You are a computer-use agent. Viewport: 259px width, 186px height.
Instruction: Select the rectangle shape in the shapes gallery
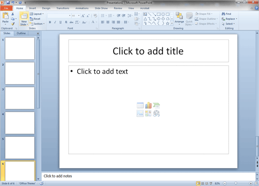(159, 14)
